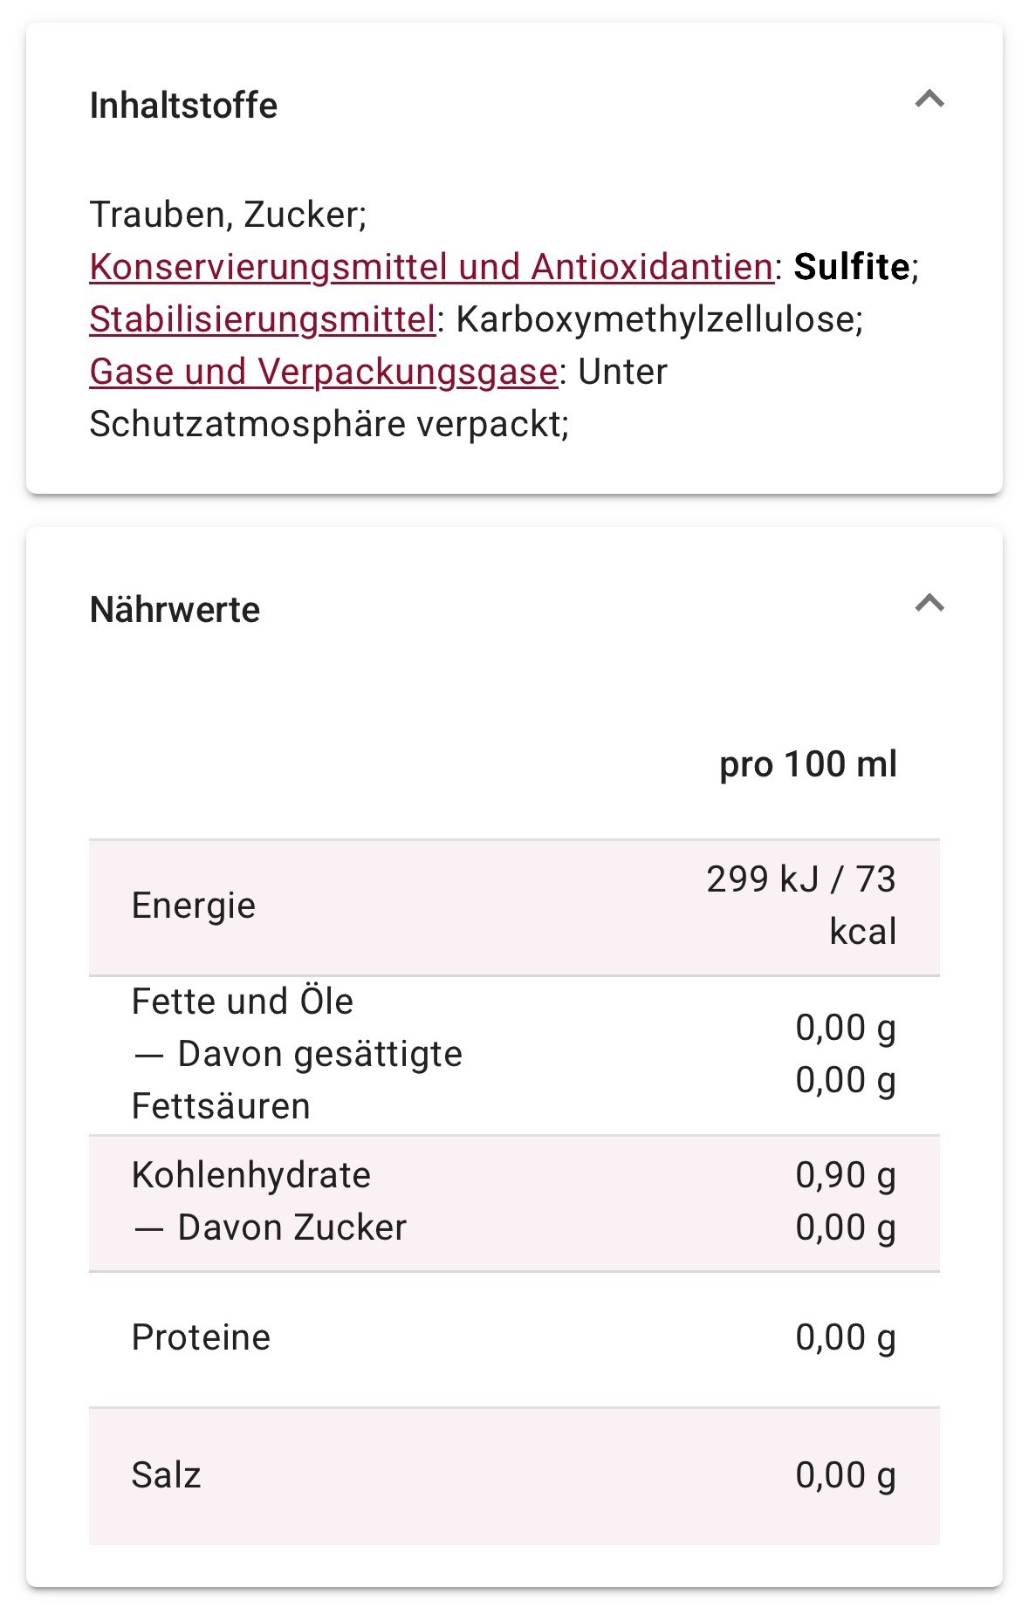Collapse the Inhaltstoffe section chevron

930,99
